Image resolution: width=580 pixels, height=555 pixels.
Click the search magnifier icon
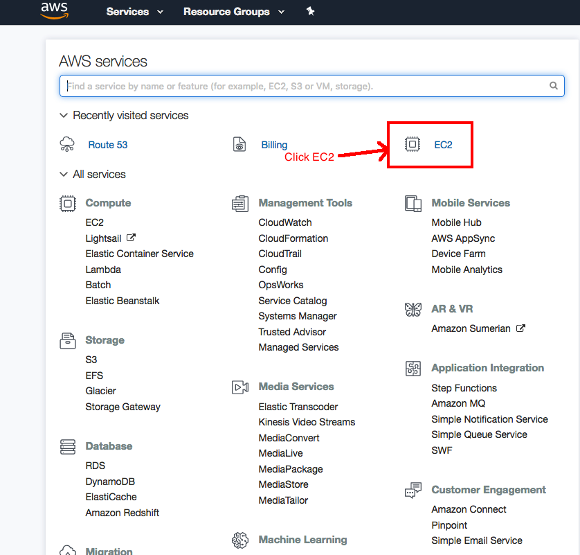coord(554,86)
